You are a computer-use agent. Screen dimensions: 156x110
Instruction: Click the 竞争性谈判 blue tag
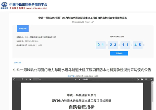click(23, 28)
